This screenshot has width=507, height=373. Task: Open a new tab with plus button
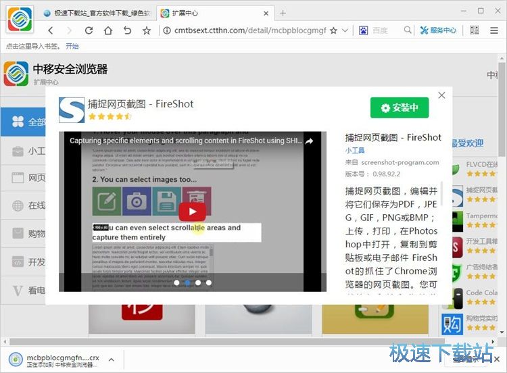pos(283,13)
